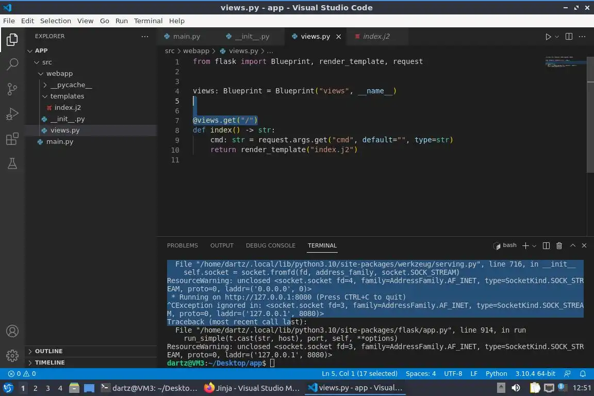594x396 pixels.
Task: Open the Go menu
Action: [105, 21]
